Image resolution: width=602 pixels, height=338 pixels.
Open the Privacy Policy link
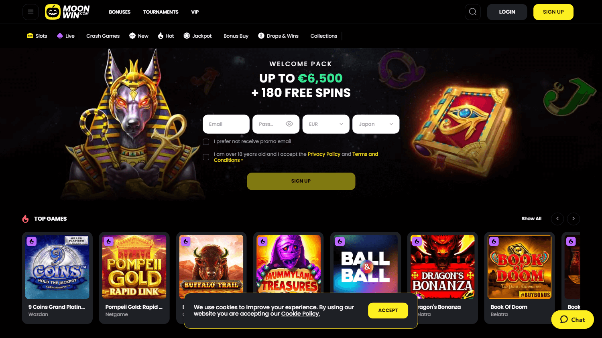click(x=324, y=154)
